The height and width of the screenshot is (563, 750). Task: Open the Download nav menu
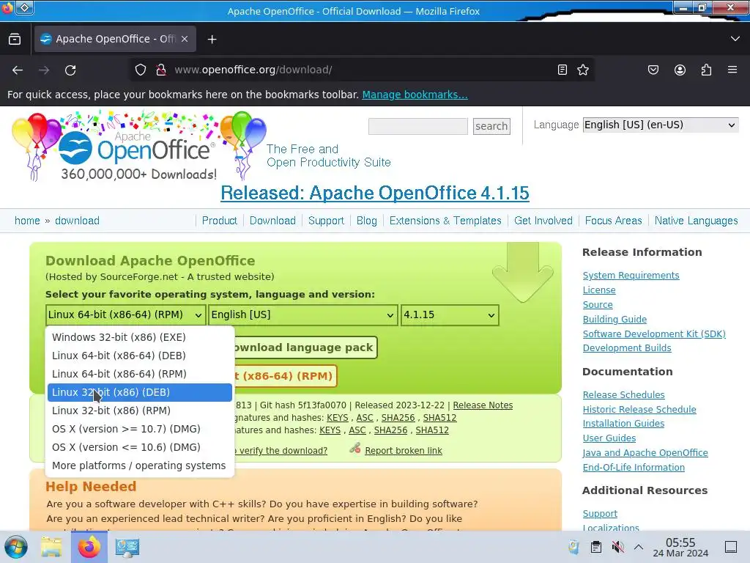[x=272, y=221]
